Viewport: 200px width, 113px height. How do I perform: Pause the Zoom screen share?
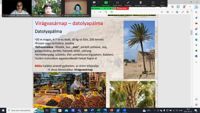tap(117, 3)
